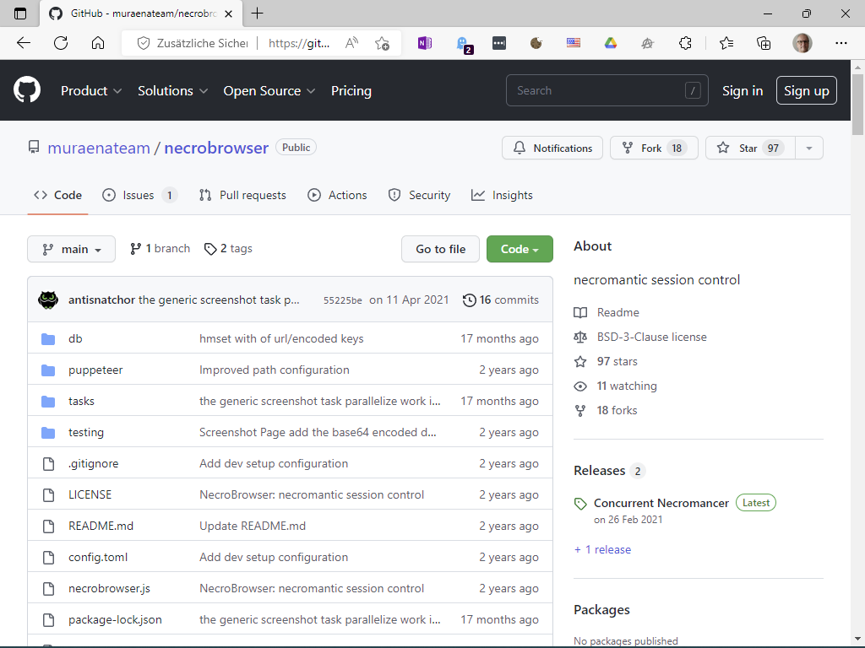Open the green Code dropdown button
Viewport: 865px width, 648px height.
coord(520,249)
